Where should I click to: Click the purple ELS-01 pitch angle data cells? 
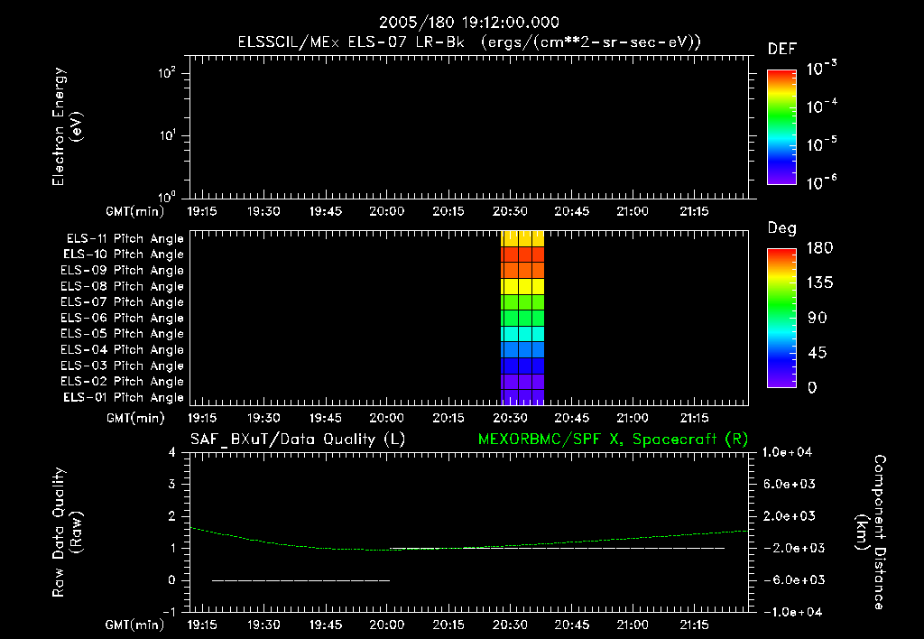coord(522,397)
